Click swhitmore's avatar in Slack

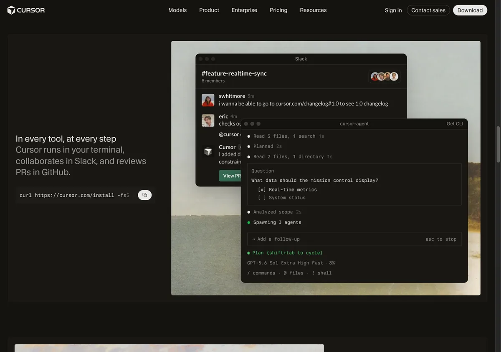[x=208, y=100]
